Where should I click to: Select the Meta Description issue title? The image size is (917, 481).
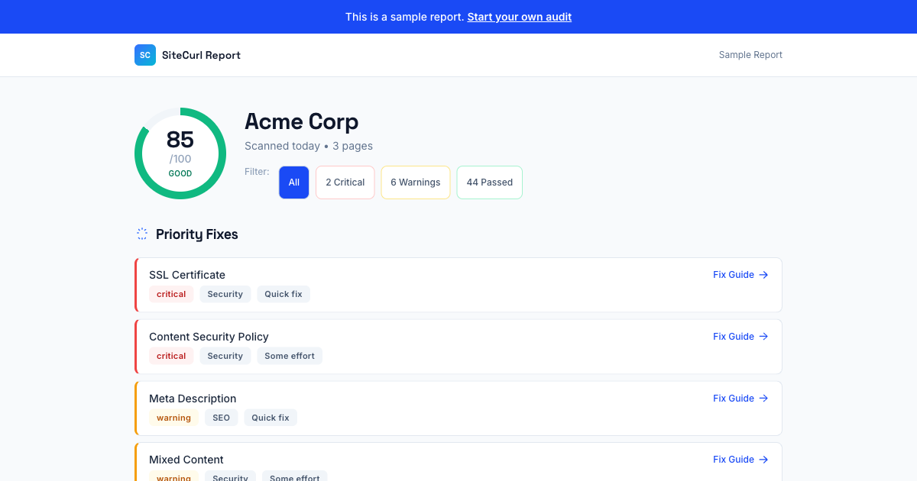[193, 399]
